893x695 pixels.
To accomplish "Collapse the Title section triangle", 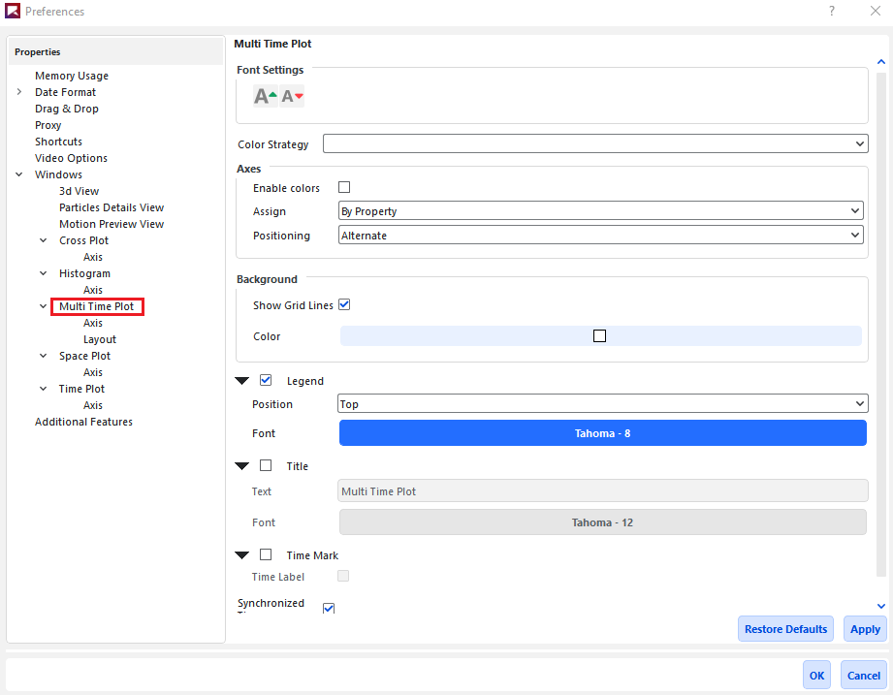I will pyautogui.click(x=242, y=467).
